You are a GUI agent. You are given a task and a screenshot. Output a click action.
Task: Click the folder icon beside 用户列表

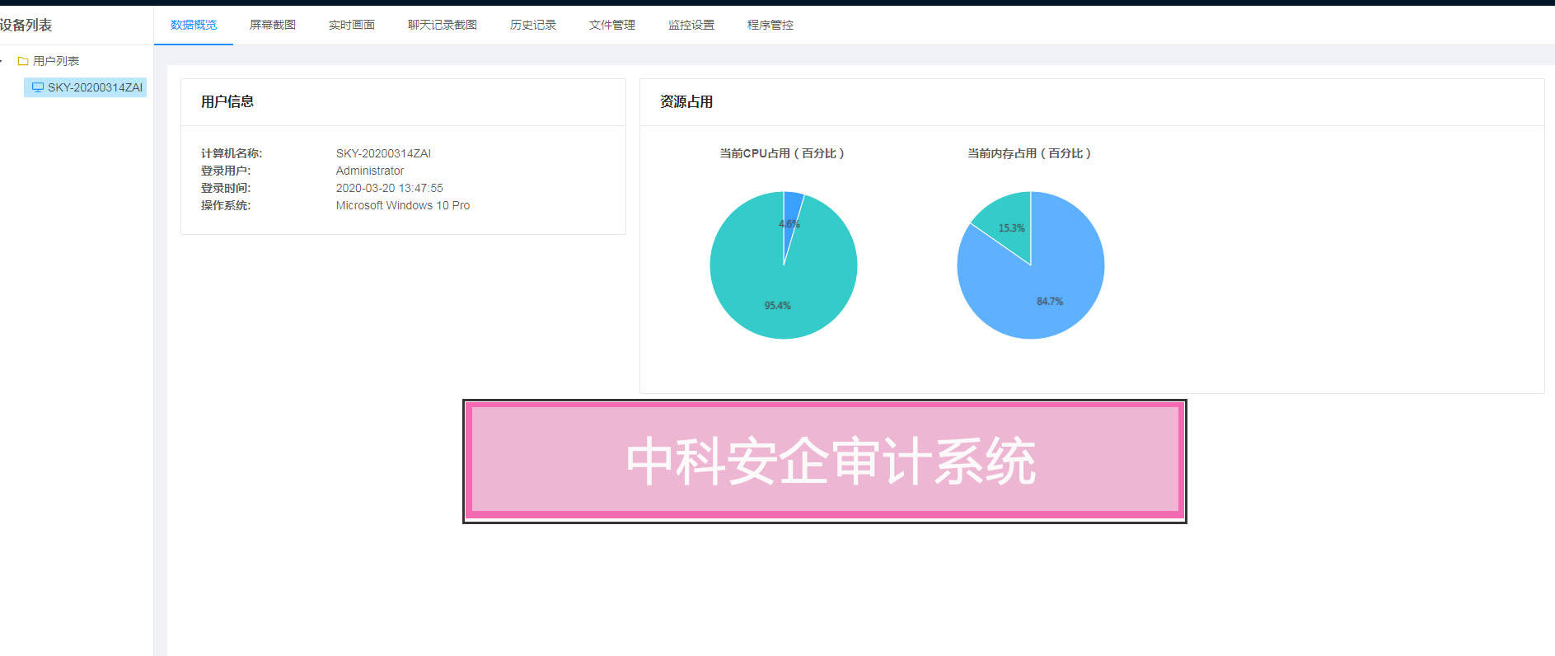pos(23,61)
